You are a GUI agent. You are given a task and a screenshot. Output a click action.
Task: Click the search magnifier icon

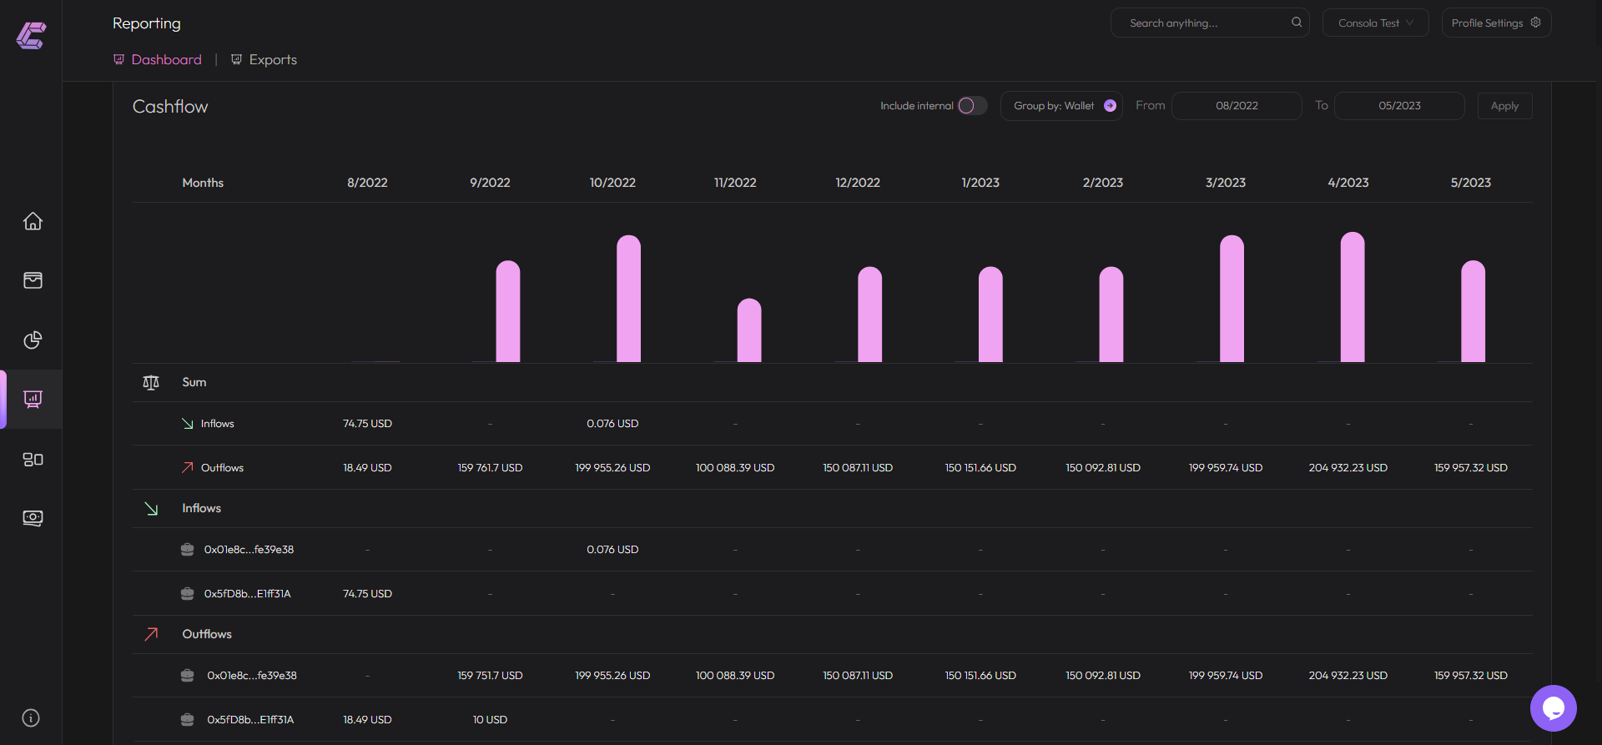click(1297, 23)
